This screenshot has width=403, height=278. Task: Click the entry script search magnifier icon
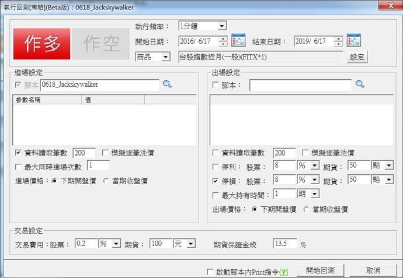(x=167, y=85)
